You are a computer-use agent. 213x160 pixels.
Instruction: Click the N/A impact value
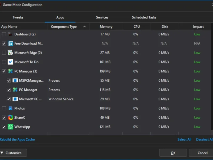coord(197,43)
